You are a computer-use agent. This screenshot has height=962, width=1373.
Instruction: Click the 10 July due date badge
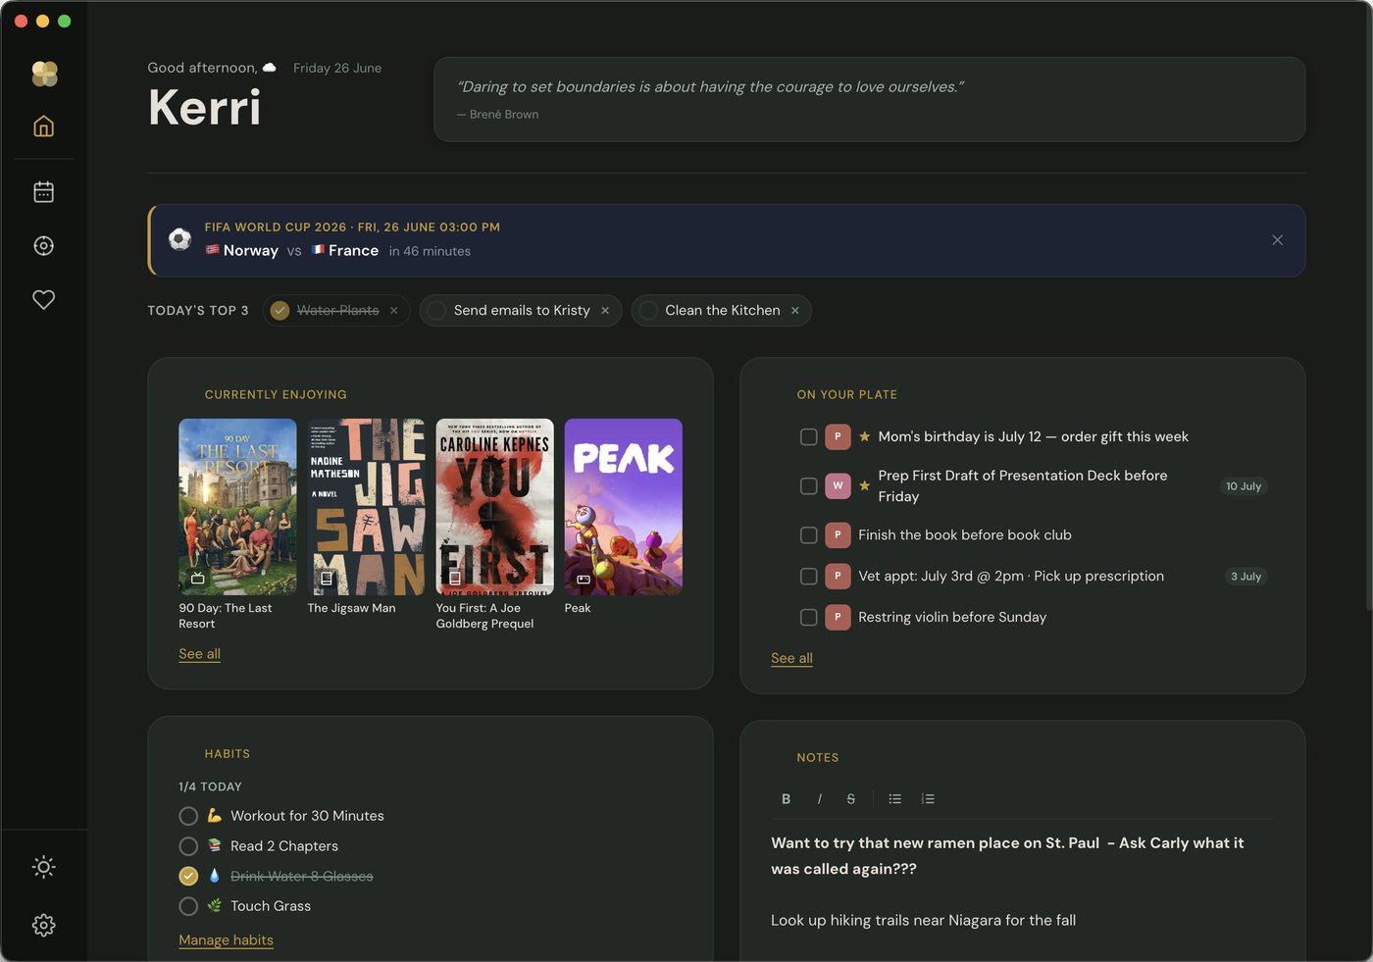pos(1244,486)
